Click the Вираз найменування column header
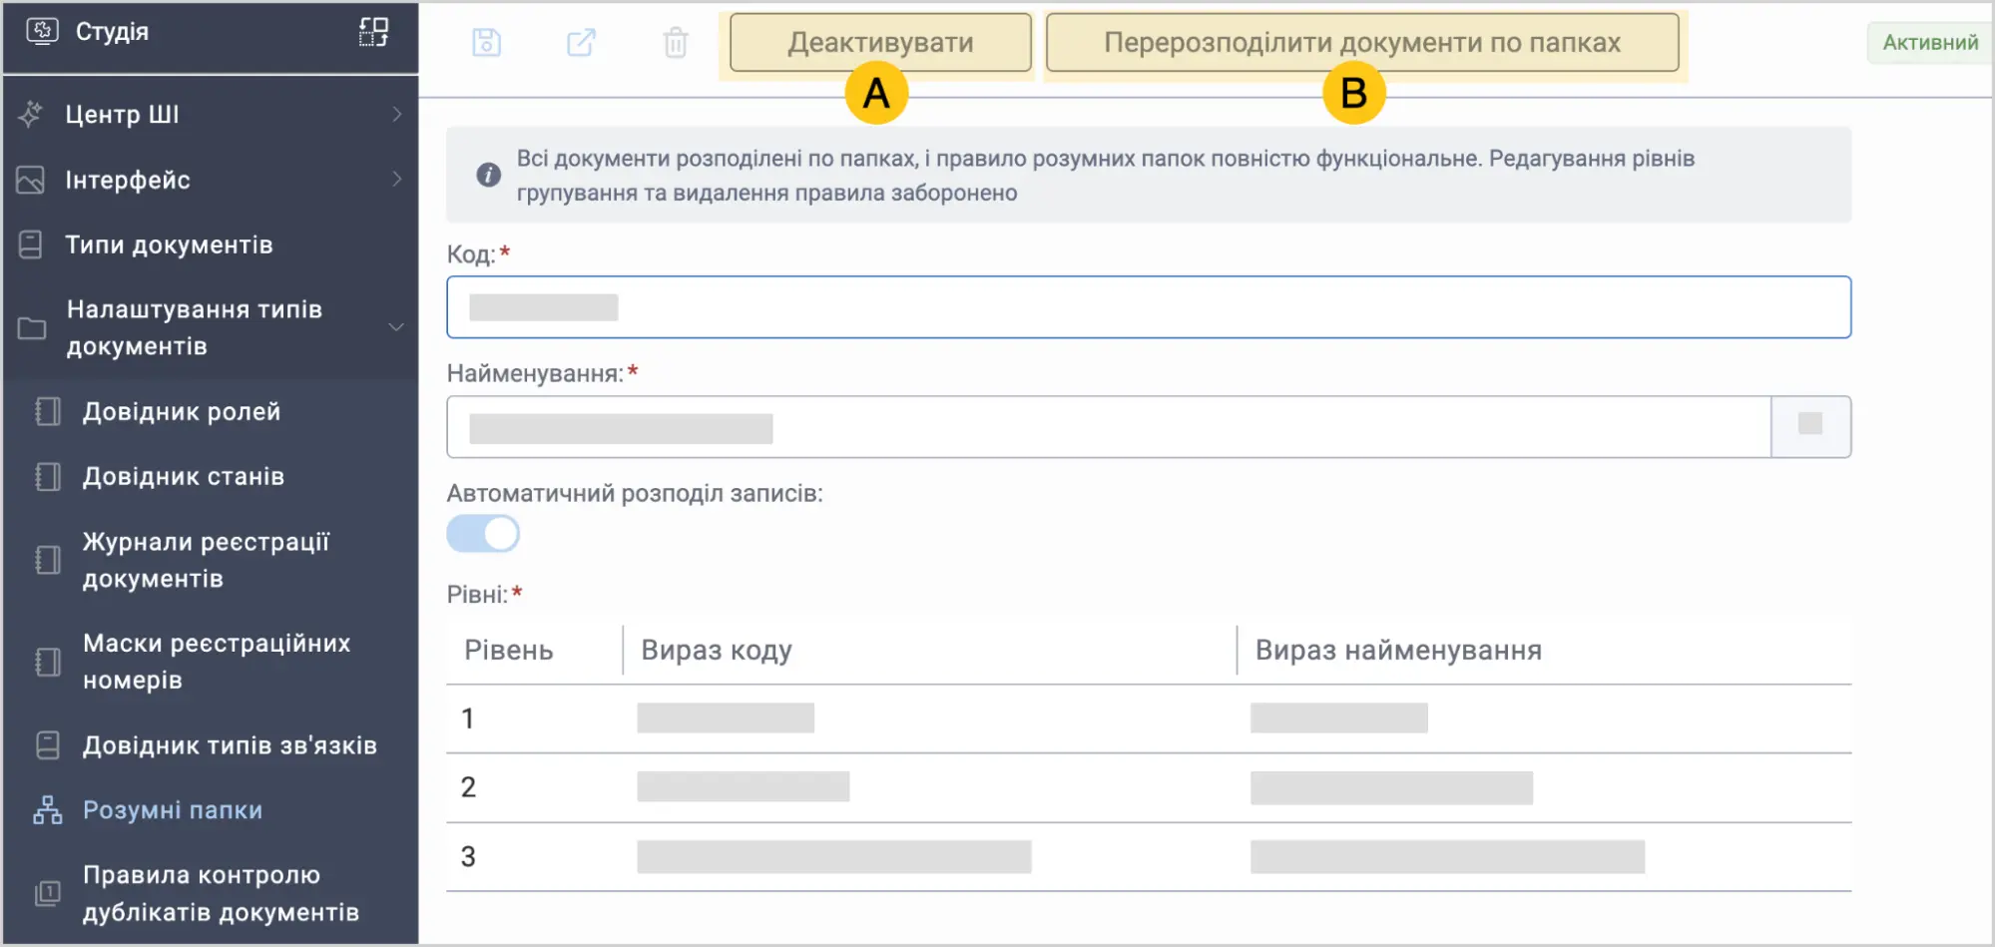1995x947 pixels. pyautogui.click(x=1398, y=651)
